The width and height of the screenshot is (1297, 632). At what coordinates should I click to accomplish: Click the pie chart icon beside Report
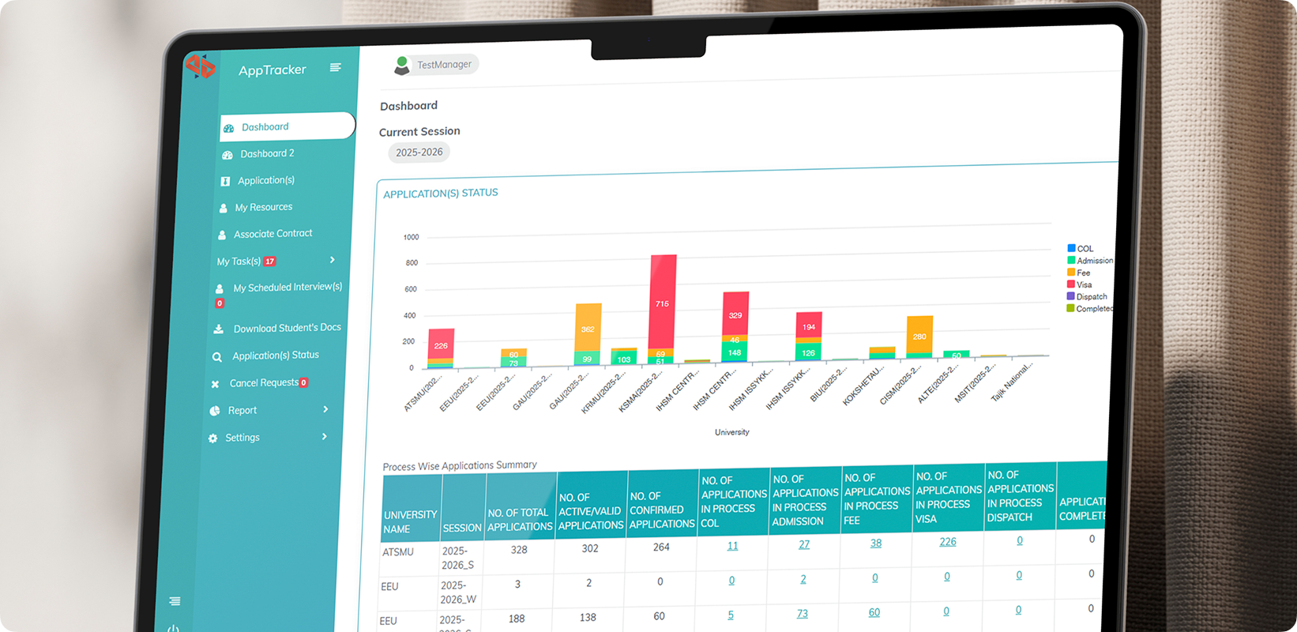215,411
